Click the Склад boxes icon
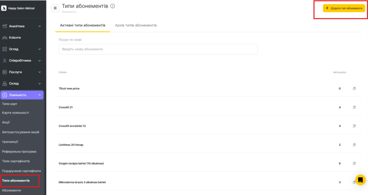 click(5, 83)
